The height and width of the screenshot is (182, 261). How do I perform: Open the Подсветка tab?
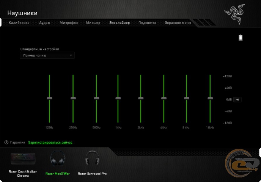[147, 23]
